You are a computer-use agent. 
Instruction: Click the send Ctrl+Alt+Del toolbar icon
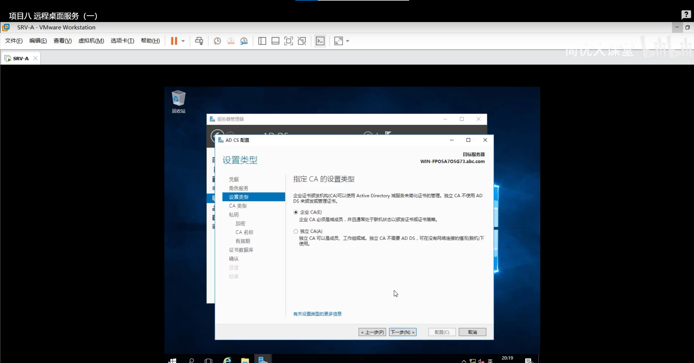(199, 41)
